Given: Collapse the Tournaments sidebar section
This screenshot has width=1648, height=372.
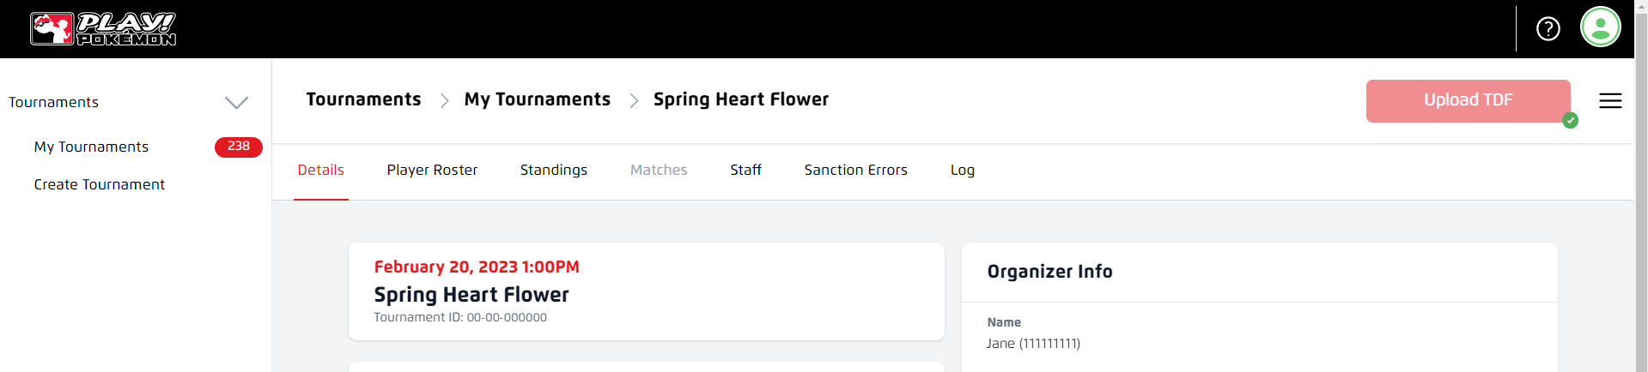Looking at the screenshot, I should pyautogui.click(x=236, y=103).
